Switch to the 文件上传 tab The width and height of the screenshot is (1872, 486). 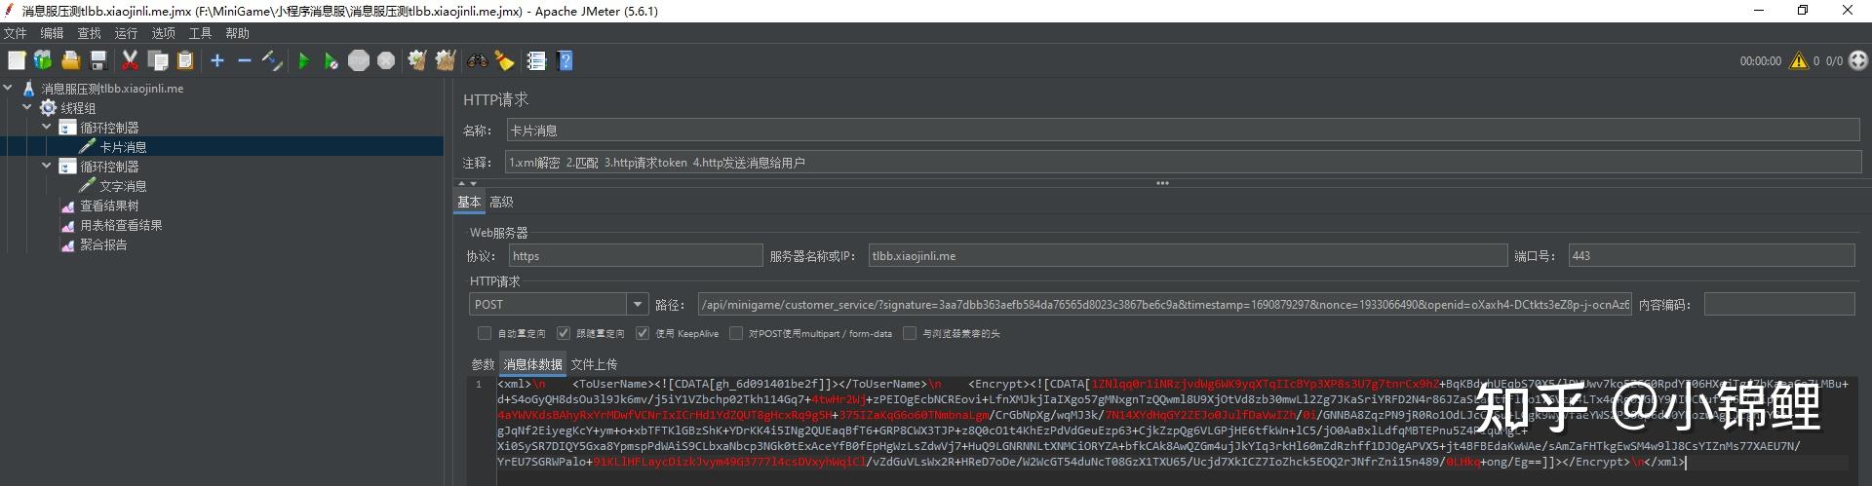[x=594, y=364]
